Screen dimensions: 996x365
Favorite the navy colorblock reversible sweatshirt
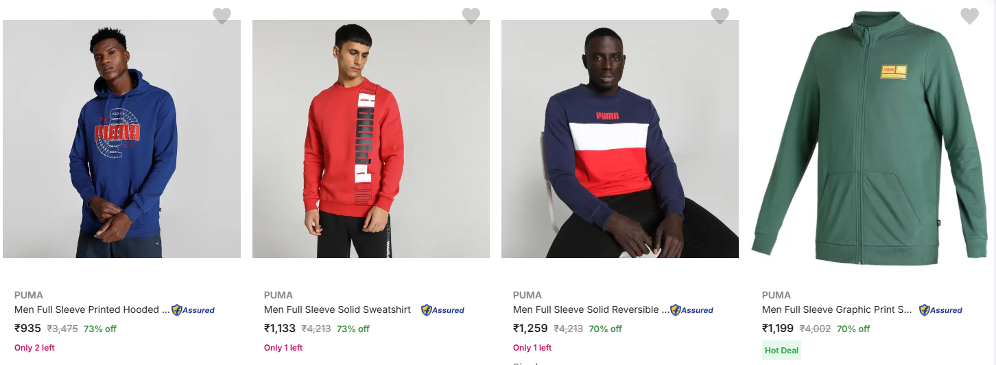click(720, 16)
